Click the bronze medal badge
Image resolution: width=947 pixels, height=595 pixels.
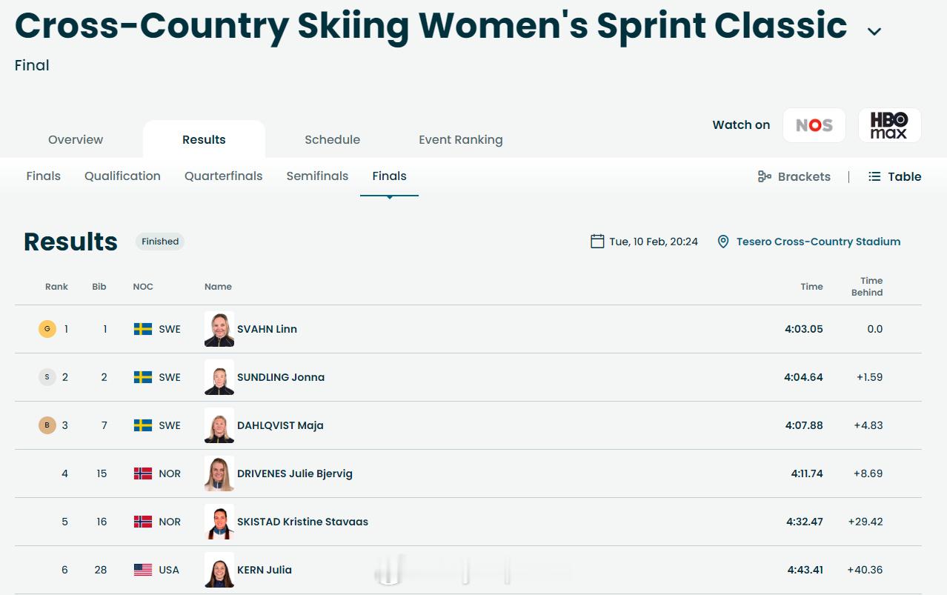[47, 425]
